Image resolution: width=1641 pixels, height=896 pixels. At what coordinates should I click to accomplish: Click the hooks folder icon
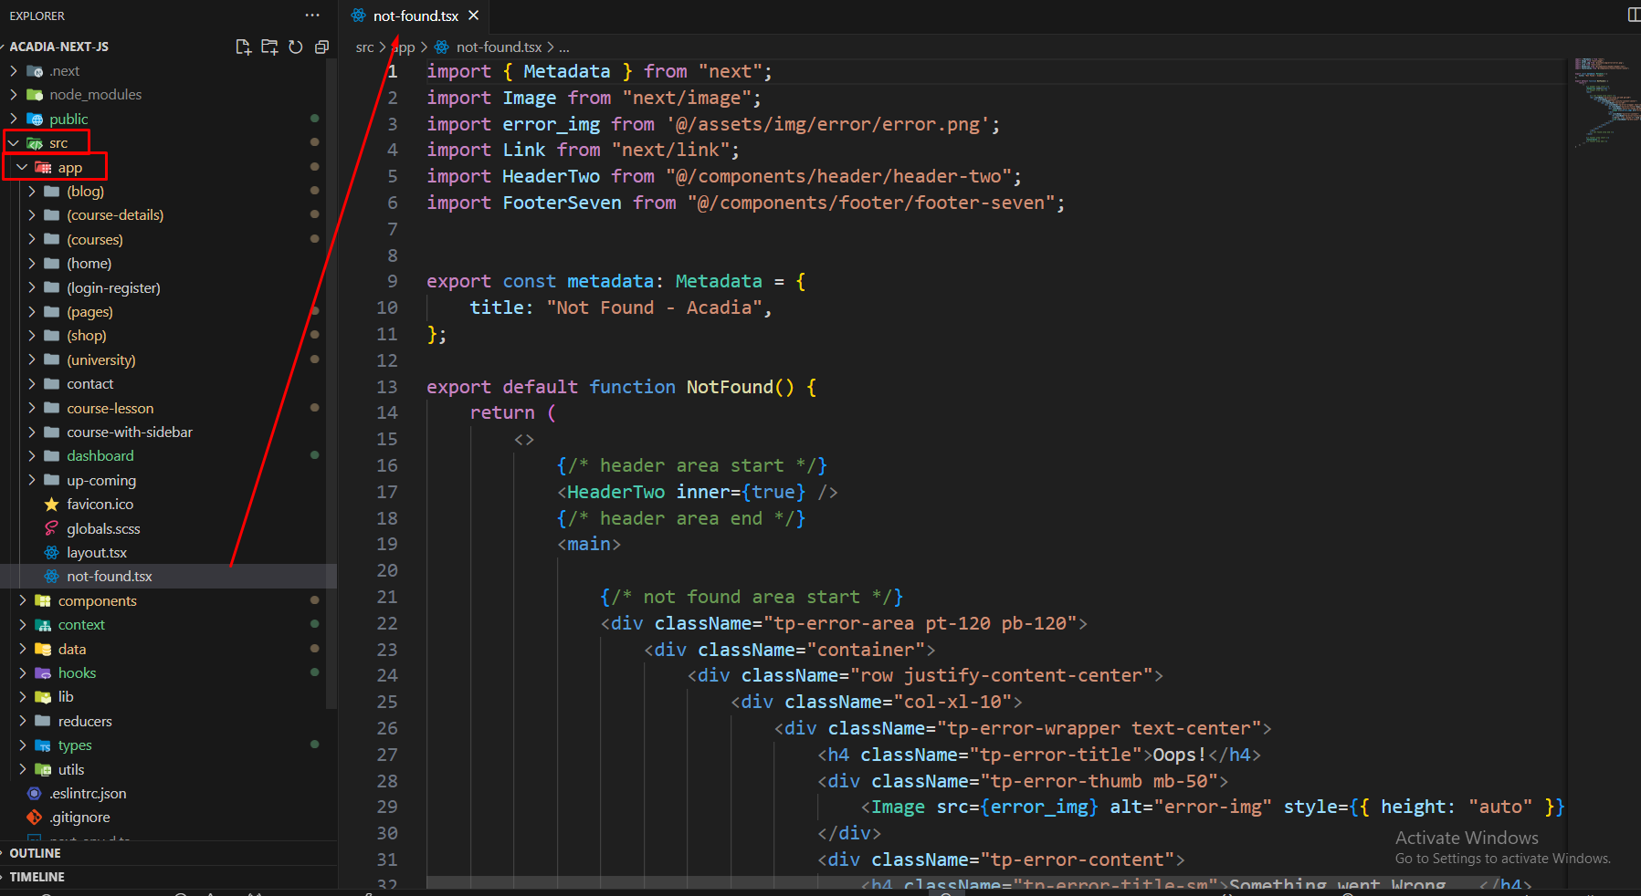coord(43,673)
